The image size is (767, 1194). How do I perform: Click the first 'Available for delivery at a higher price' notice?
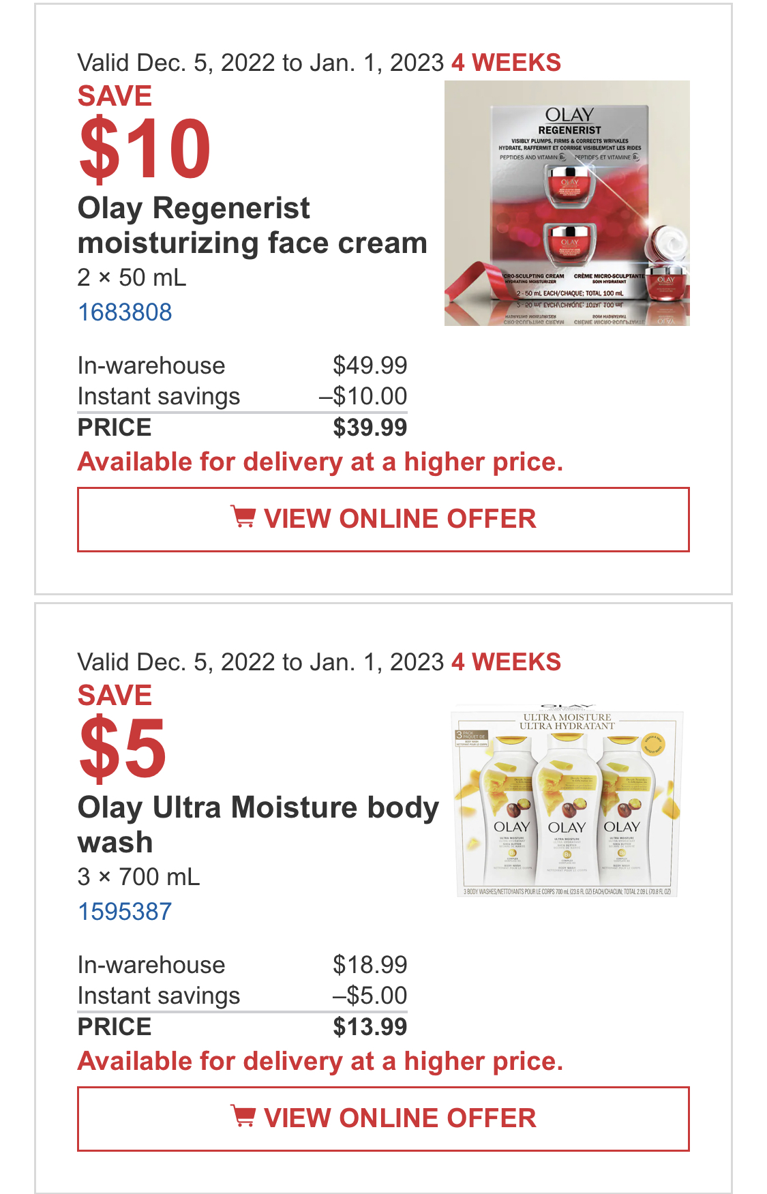[320, 462]
